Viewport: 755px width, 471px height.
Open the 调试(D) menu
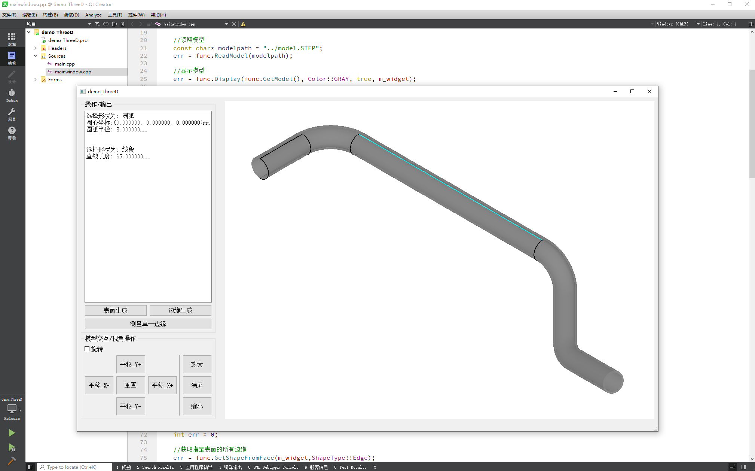(71, 15)
